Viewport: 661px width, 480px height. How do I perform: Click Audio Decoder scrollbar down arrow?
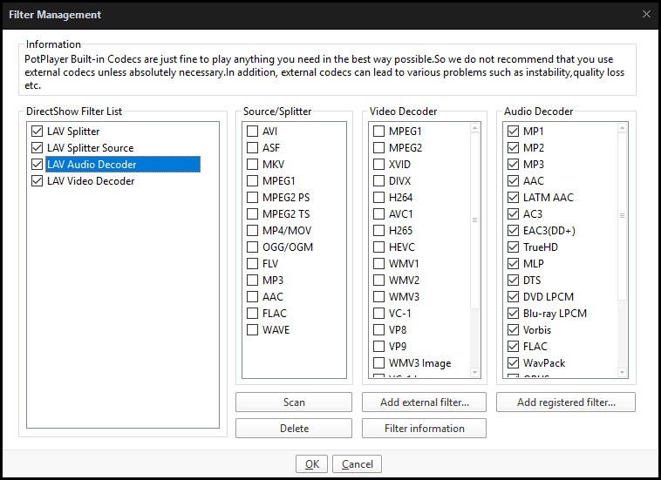pyautogui.click(x=623, y=372)
